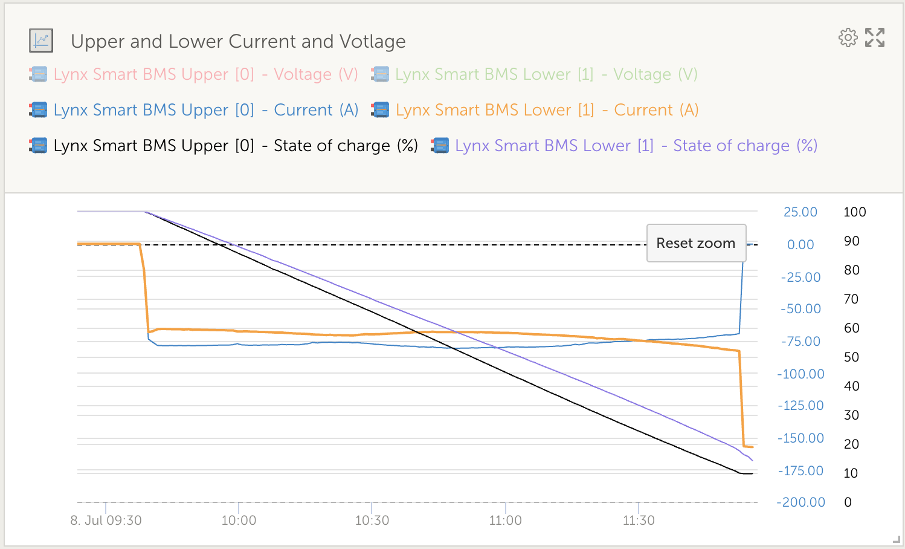The width and height of the screenshot is (905, 549).
Task: Click the Reset zoom button
Action: click(696, 243)
